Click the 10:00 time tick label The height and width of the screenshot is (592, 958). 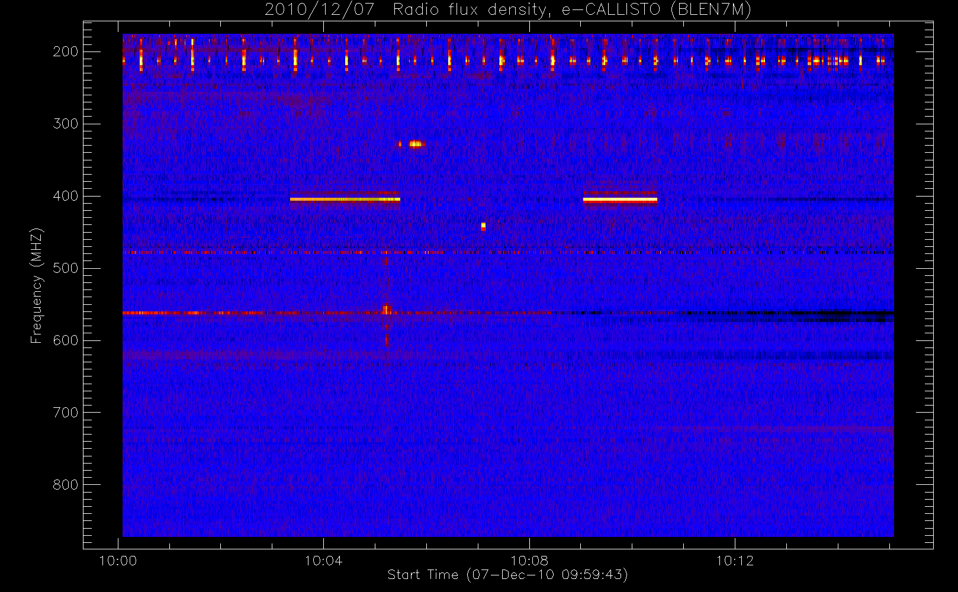pos(118,561)
